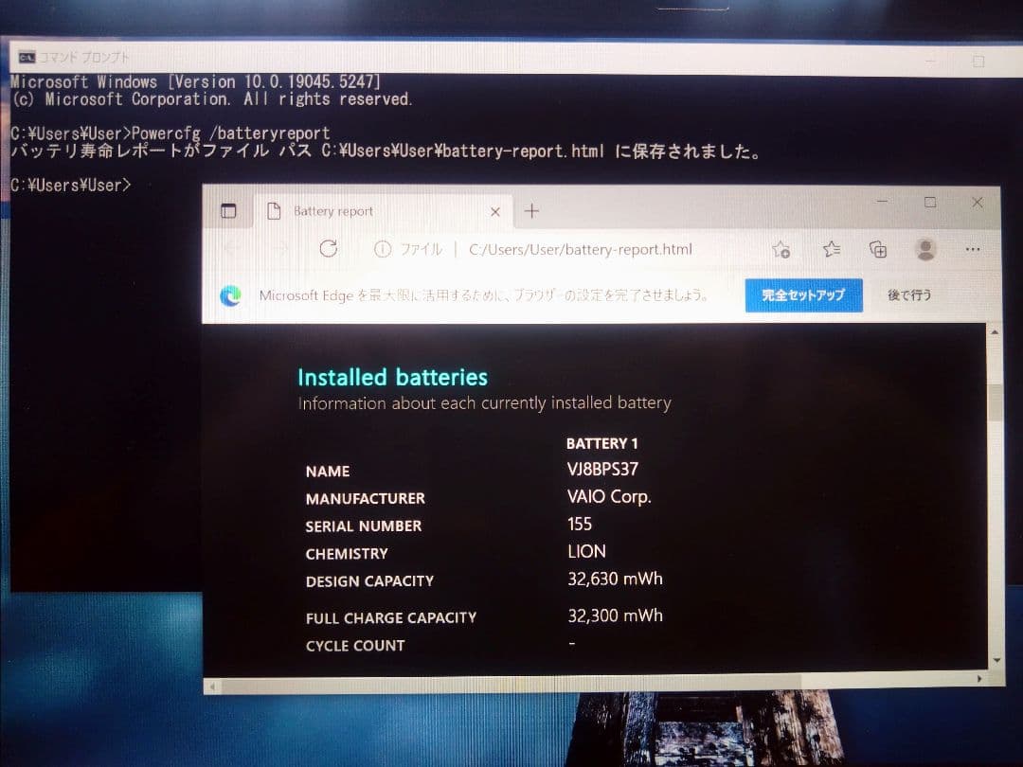Screen dimensions: 1023x767
Task: Open a new browser tab
Action: tap(531, 210)
